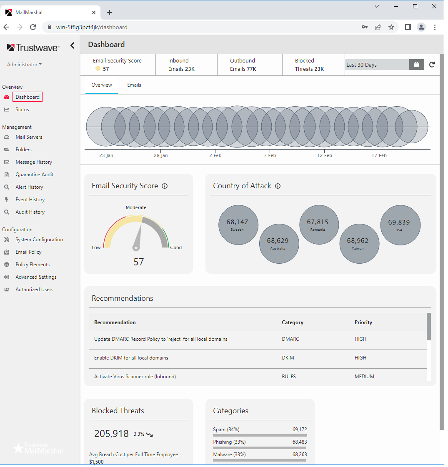Click the calendar icon beside Last 30 Days
The width and height of the screenshot is (448, 467).
pyautogui.click(x=416, y=65)
